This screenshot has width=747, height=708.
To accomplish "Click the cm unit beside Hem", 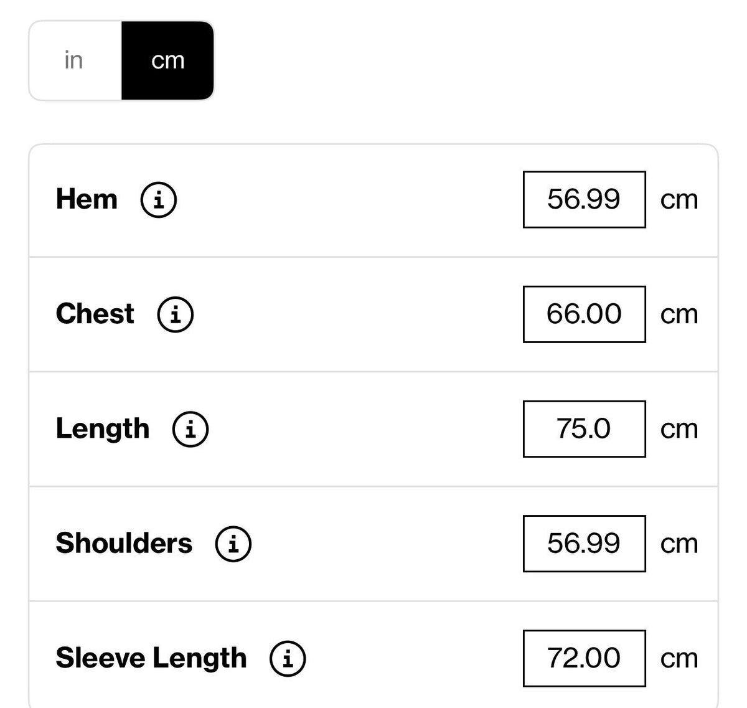I will click(x=679, y=200).
